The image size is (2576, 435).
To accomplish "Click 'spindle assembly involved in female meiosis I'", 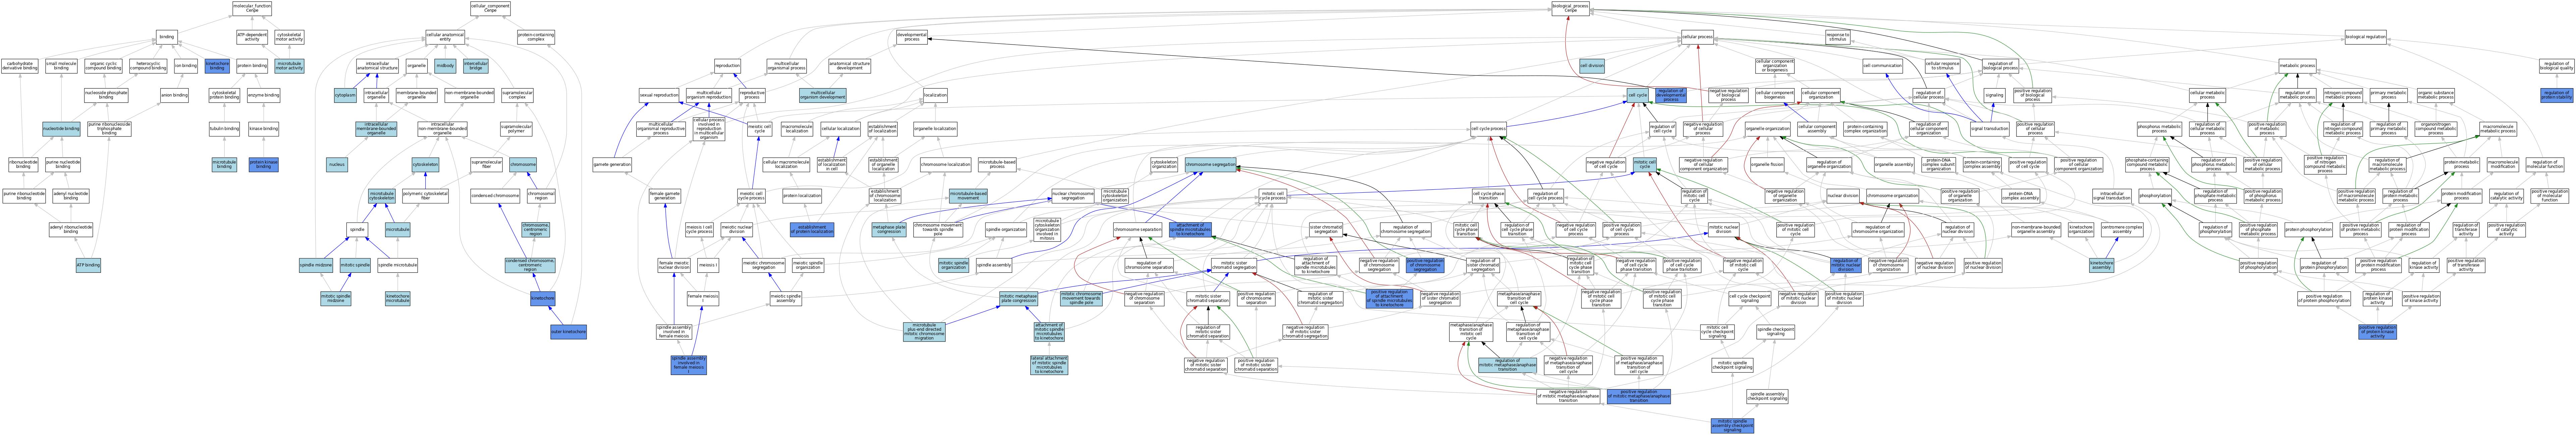I will [688, 365].
